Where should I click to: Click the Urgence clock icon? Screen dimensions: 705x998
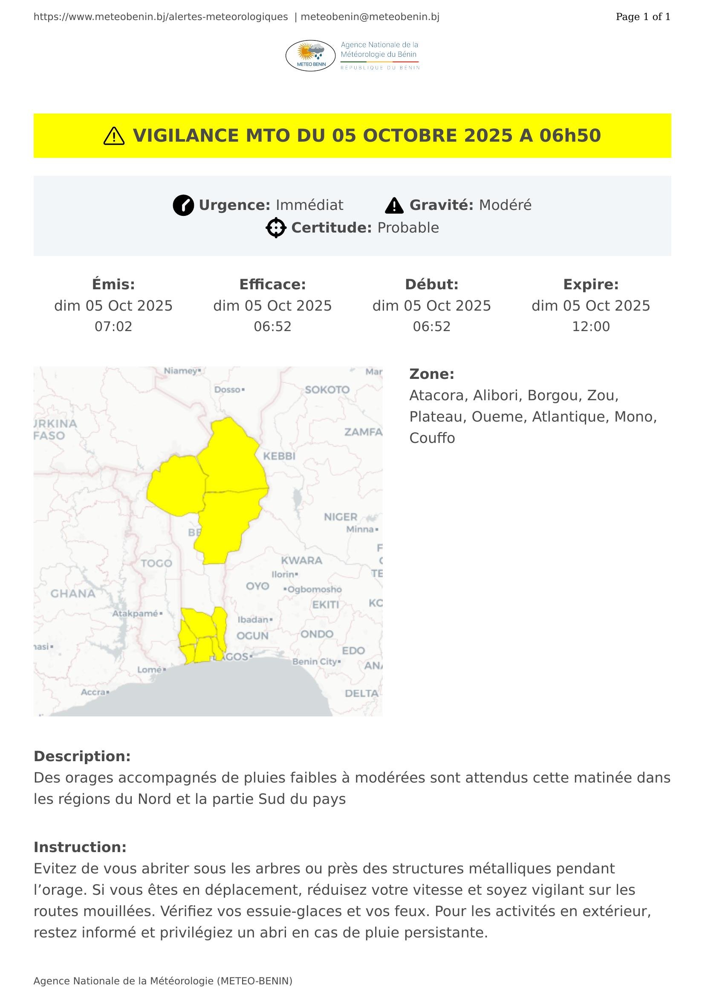pyautogui.click(x=183, y=205)
